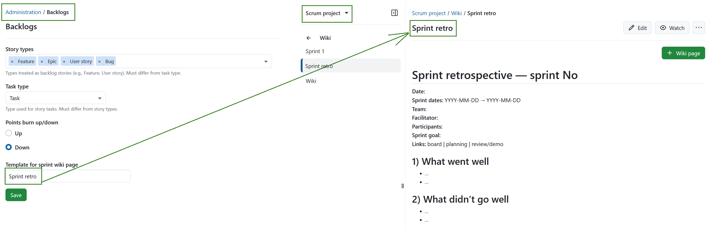
Task: Click the Backlogs breadcrumb text
Action: tap(58, 12)
